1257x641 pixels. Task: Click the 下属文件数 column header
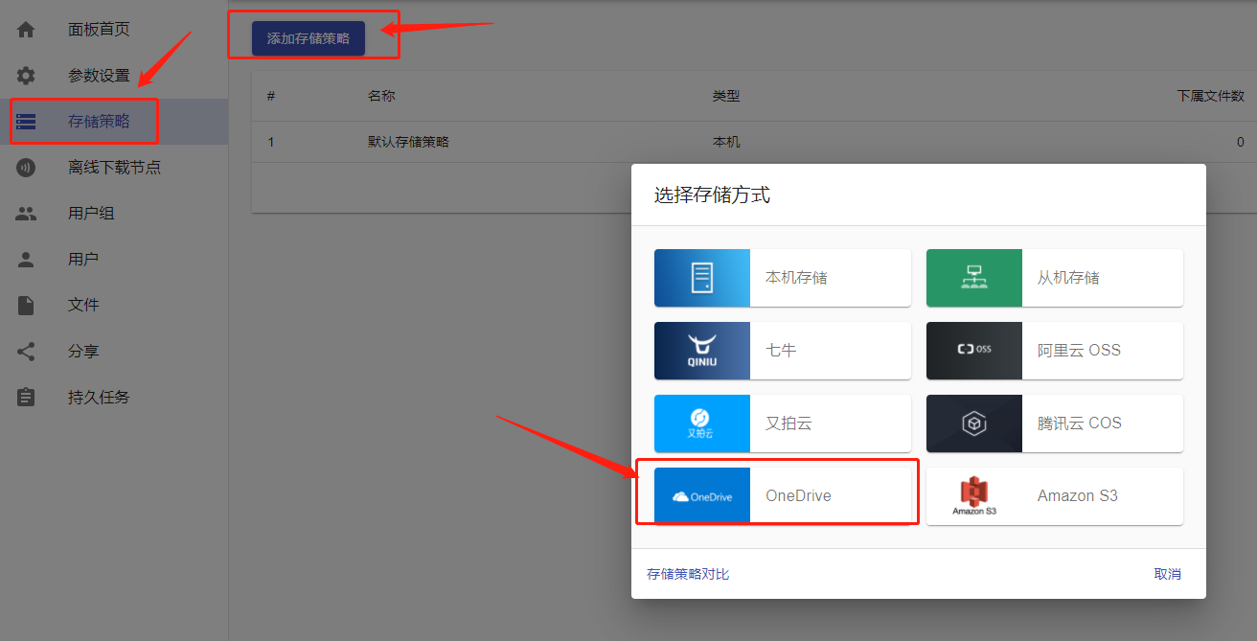1211,96
